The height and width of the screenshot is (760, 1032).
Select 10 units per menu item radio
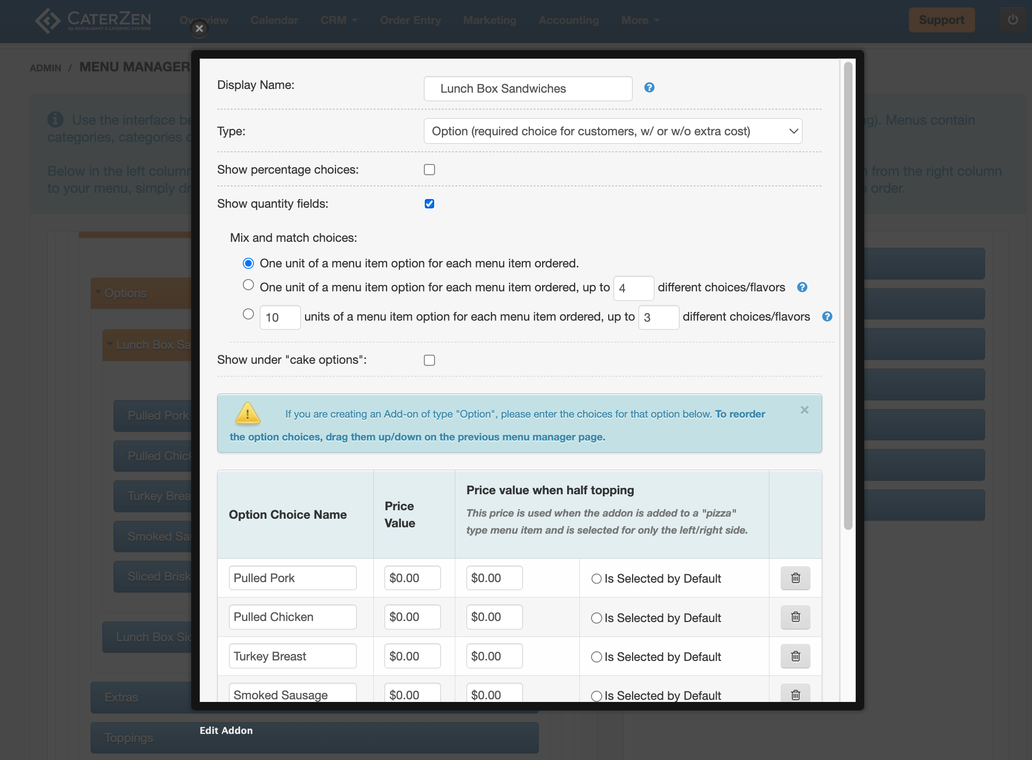248,314
